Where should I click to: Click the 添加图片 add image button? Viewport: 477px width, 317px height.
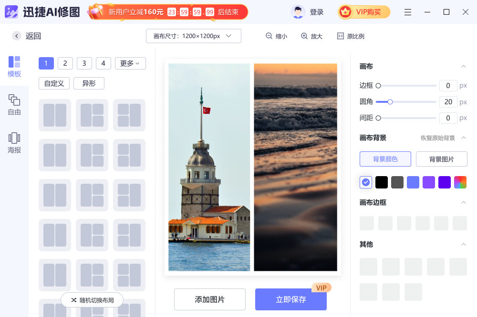point(210,299)
